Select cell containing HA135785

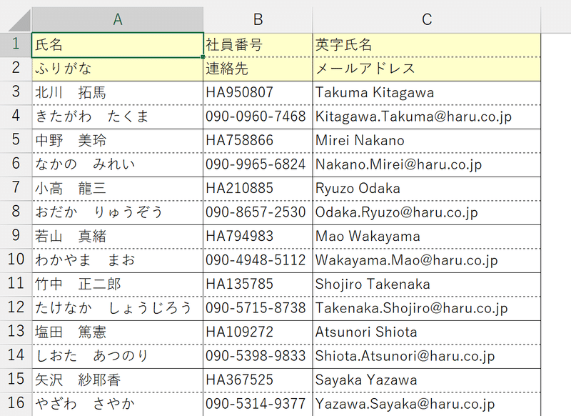click(x=258, y=284)
